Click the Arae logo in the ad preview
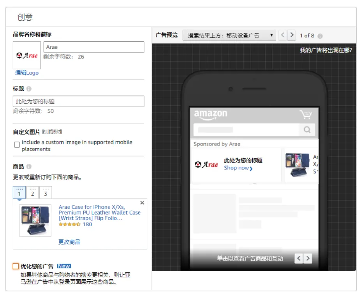This screenshot has width=361, height=298. (x=206, y=165)
